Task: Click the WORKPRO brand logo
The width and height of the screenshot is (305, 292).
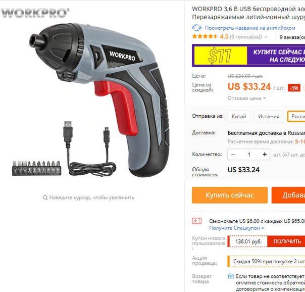Action: [35, 13]
